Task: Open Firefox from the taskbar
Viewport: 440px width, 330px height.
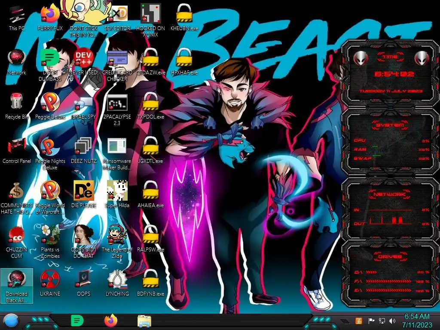Action: point(111,321)
